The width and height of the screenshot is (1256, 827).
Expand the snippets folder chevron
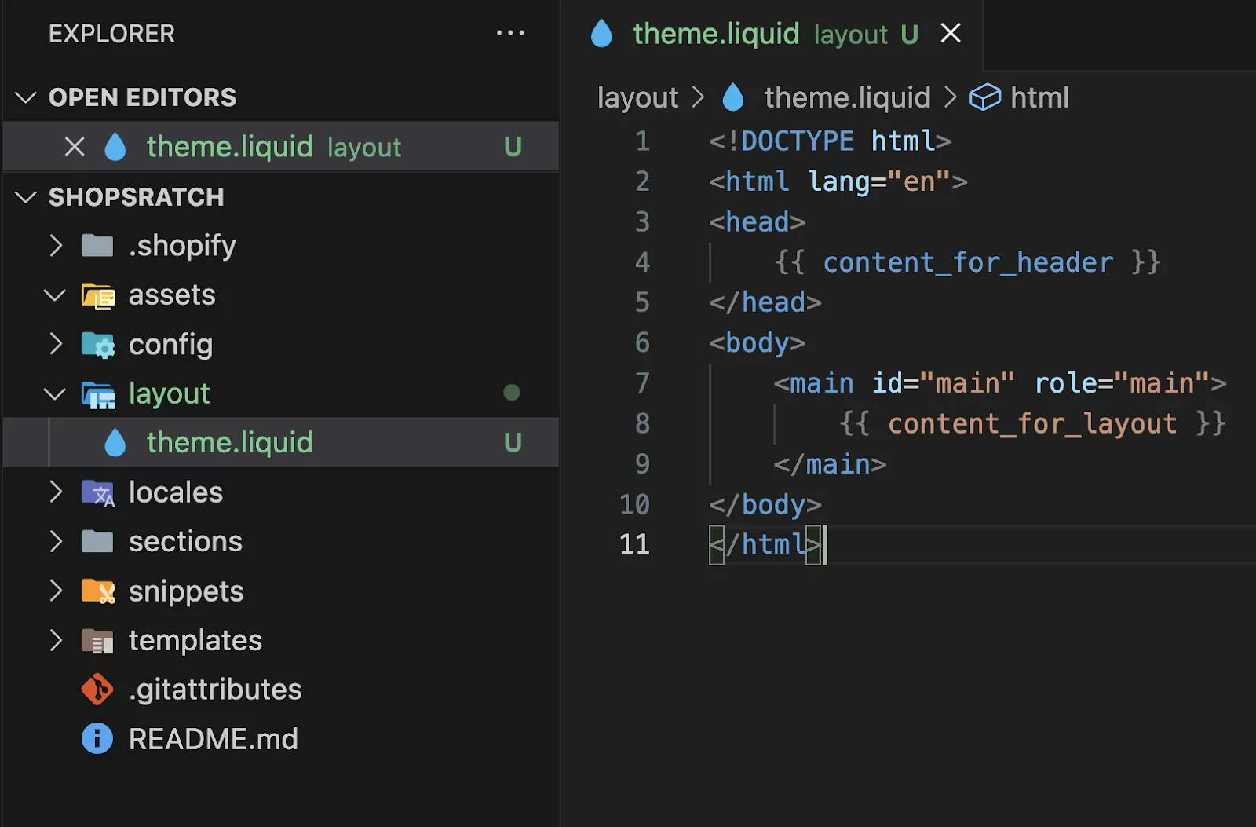55,591
